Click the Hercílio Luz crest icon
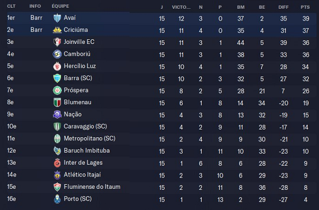The height and width of the screenshot is (210, 319). click(x=57, y=66)
